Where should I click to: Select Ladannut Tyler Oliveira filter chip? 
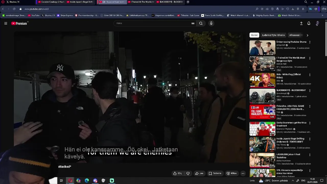click(273, 35)
